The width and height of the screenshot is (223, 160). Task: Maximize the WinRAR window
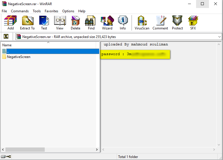202,4
